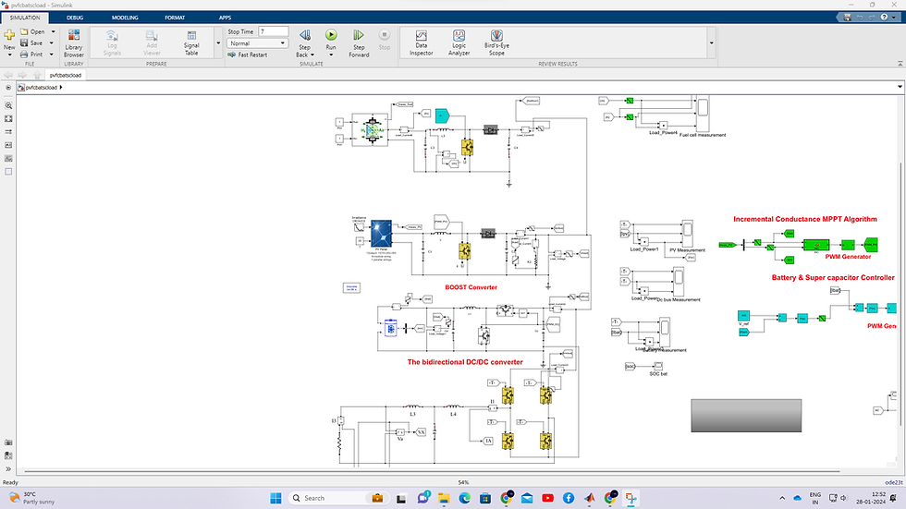
Task: Select the pvfcbatscload model tab
Action: 66,75
